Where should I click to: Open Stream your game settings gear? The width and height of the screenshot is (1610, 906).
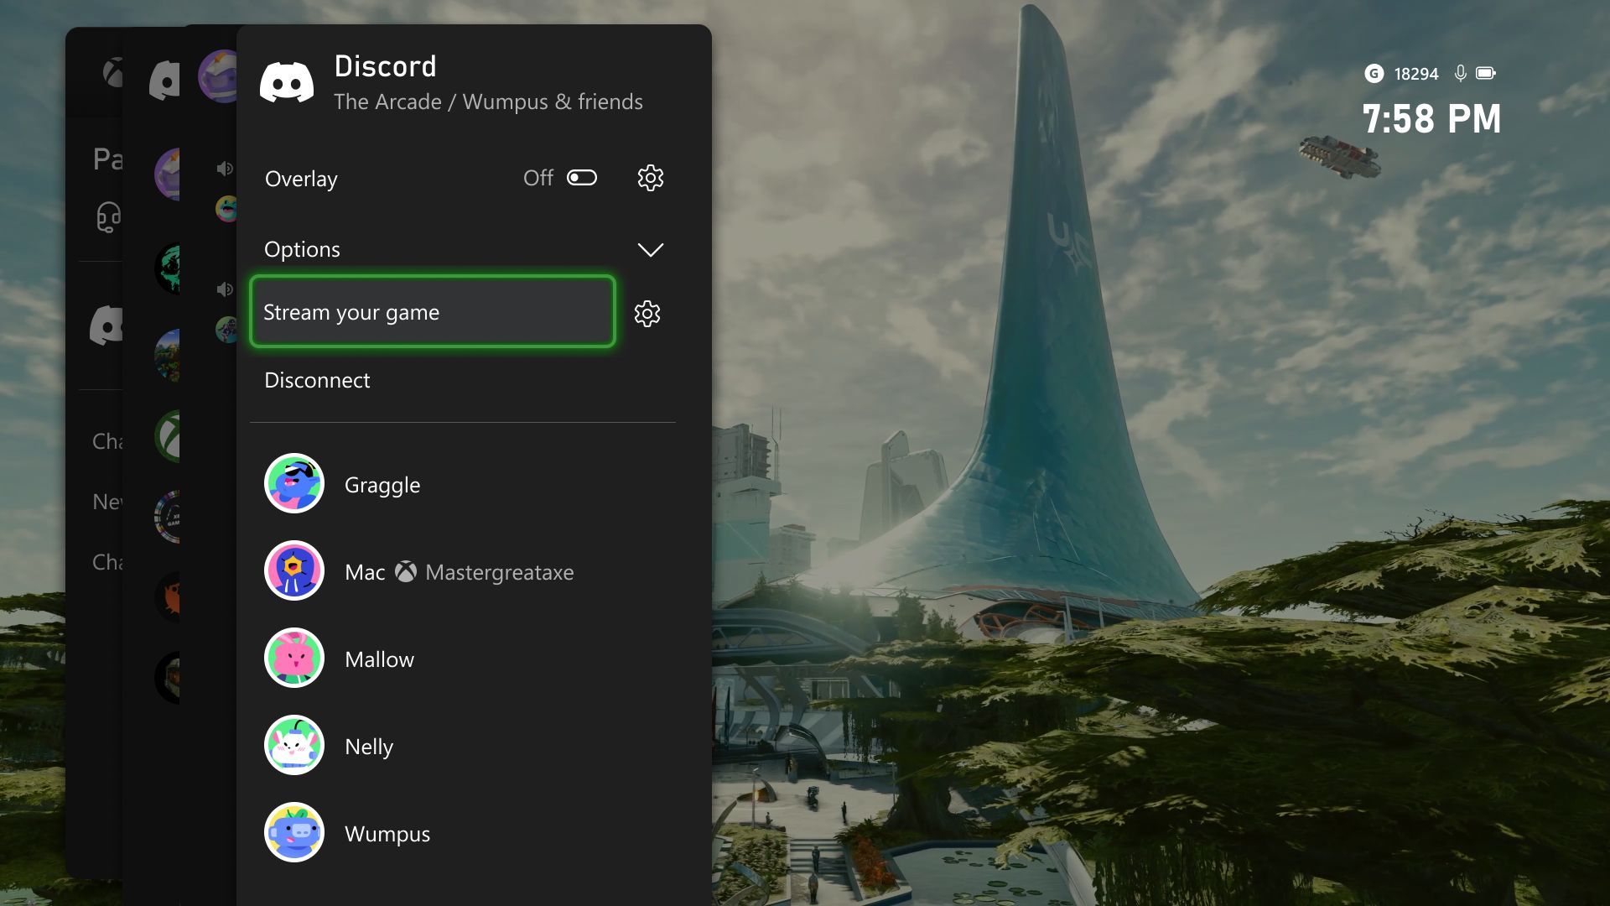[648, 312]
